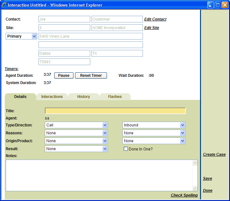Click the Pause timer button

pos(64,76)
